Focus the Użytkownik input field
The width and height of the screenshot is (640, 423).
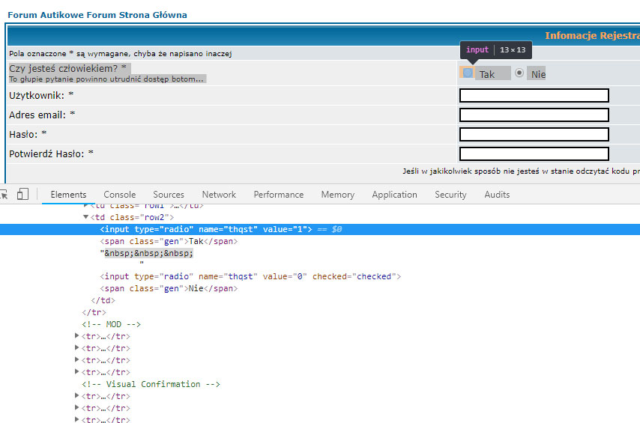pyautogui.click(x=534, y=95)
